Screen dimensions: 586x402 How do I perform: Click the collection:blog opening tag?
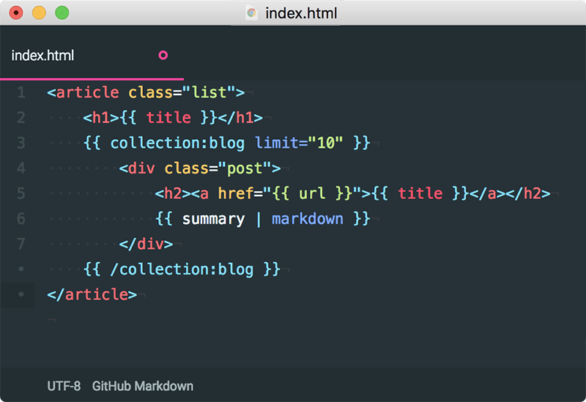coord(177,143)
